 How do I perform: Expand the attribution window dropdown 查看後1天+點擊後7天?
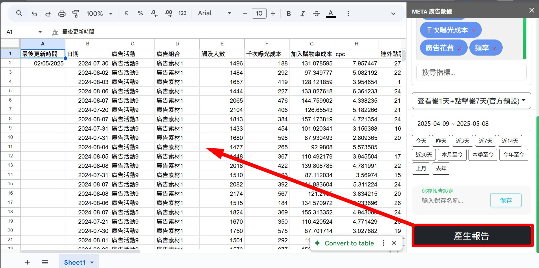[x=471, y=101]
